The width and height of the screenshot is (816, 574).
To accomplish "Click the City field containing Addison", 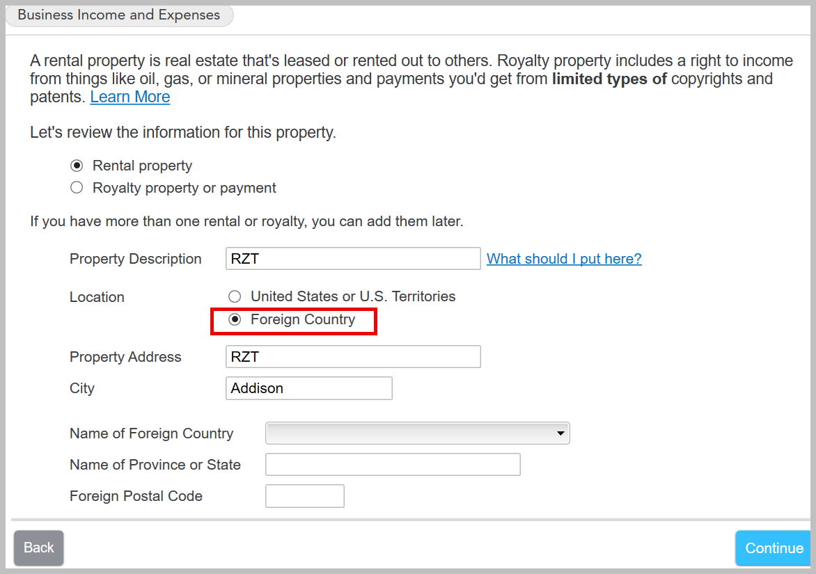I will [308, 388].
